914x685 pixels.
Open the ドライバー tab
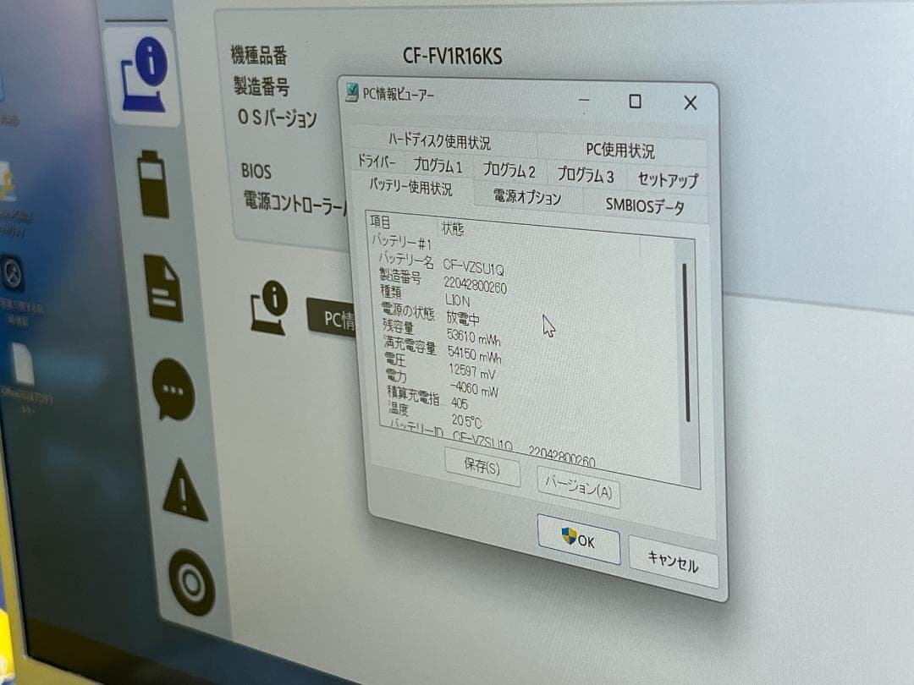coord(378,162)
